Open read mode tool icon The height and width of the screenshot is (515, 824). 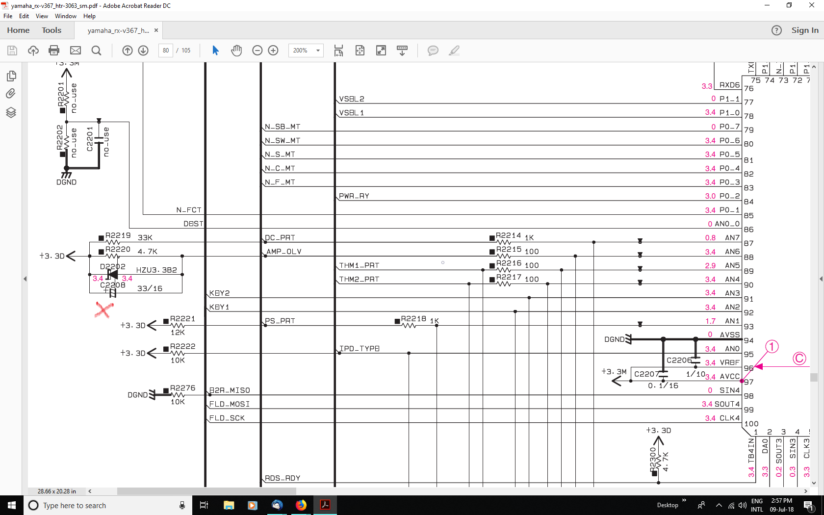pyautogui.click(x=402, y=51)
